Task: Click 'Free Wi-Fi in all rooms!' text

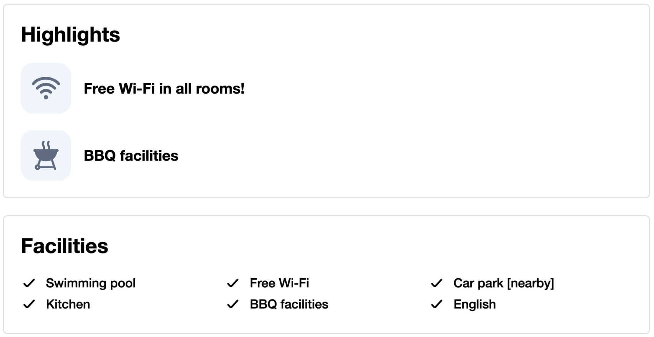Action: point(164,89)
